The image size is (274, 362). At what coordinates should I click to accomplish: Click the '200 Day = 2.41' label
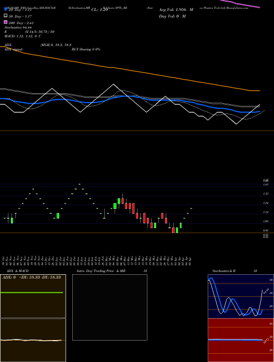coord(21,23)
